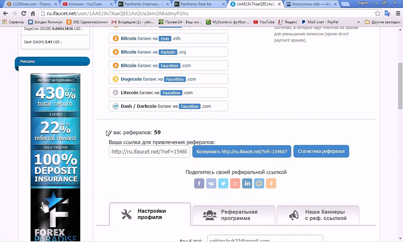Image resolution: width=403 pixels, height=242 pixels.
Task: Click the page vertical scrollbar thumb
Action: point(400,86)
